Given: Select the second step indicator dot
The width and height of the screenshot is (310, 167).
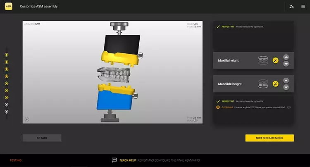Looking at the screenshot, I should click(x=7, y=62).
